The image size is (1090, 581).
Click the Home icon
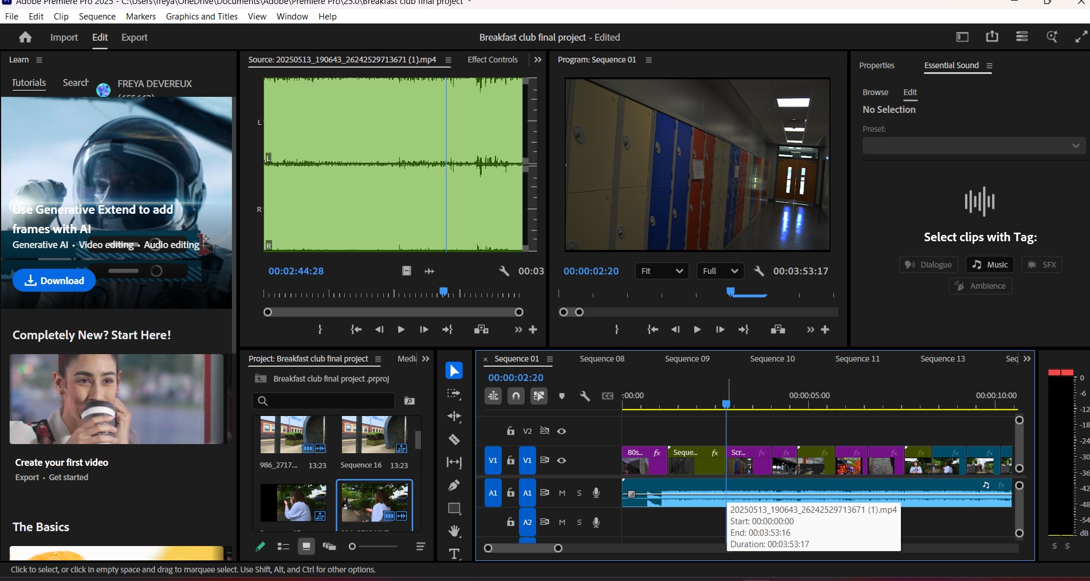(x=25, y=37)
